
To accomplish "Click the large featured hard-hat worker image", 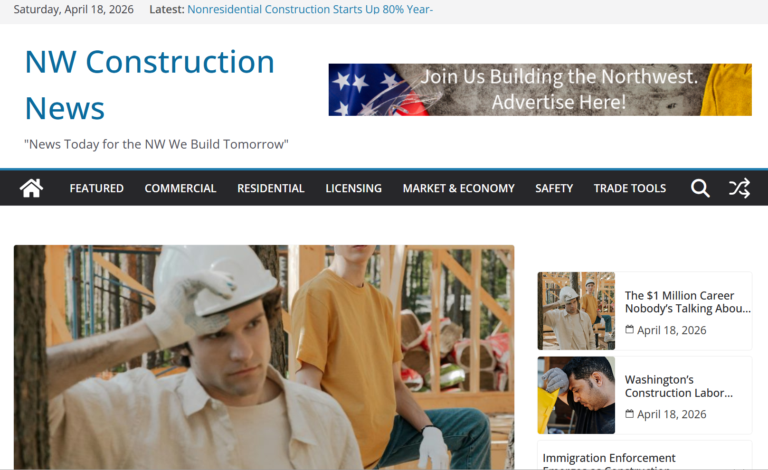I will 264,357.
